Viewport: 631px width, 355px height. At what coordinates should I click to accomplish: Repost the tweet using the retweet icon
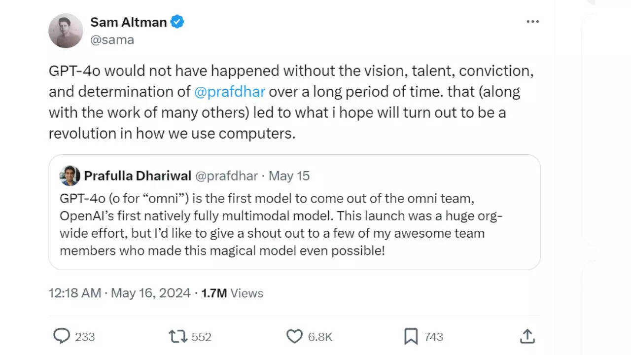(177, 336)
